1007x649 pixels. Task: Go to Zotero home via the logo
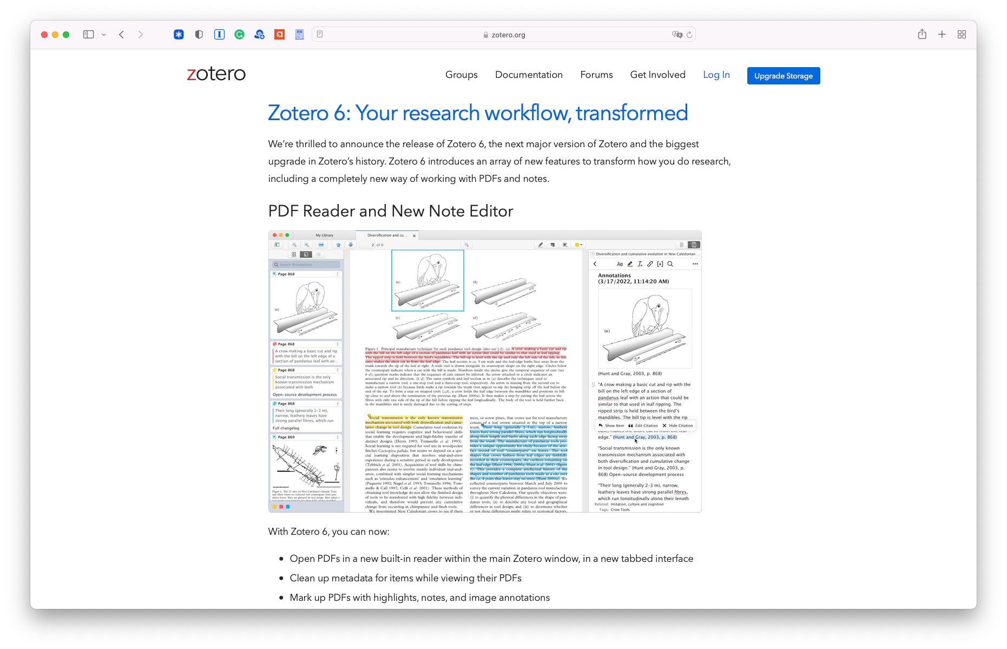[x=216, y=74]
